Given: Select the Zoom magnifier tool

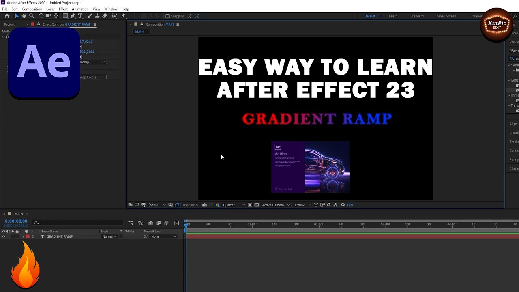Looking at the screenshot, I should pyautogui.click(x=31, y=16).
